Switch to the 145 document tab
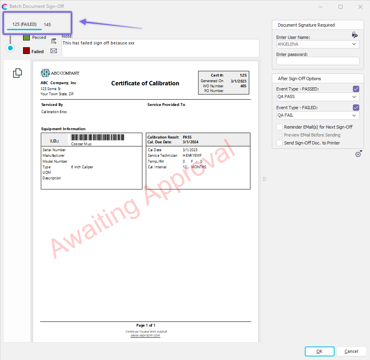Screen dimensions: 370x360 [x=47, y=25]
